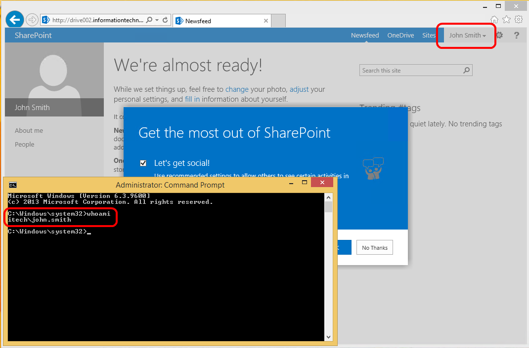Click the page refresh icon
This screenshot has height=348, width=529.
tap(165, 20)
